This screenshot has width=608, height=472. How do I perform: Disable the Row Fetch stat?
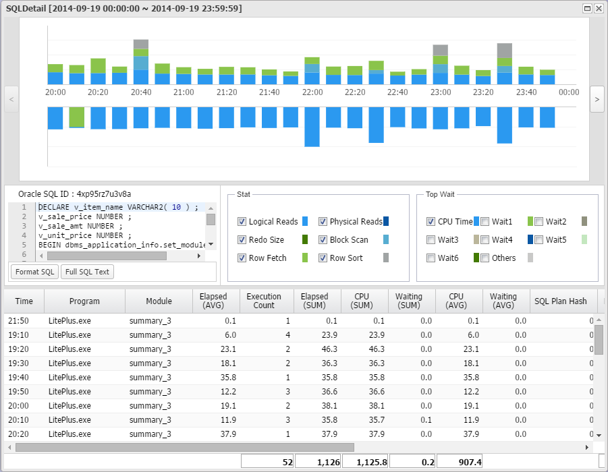pyautogui.click(x=242, y=258)
